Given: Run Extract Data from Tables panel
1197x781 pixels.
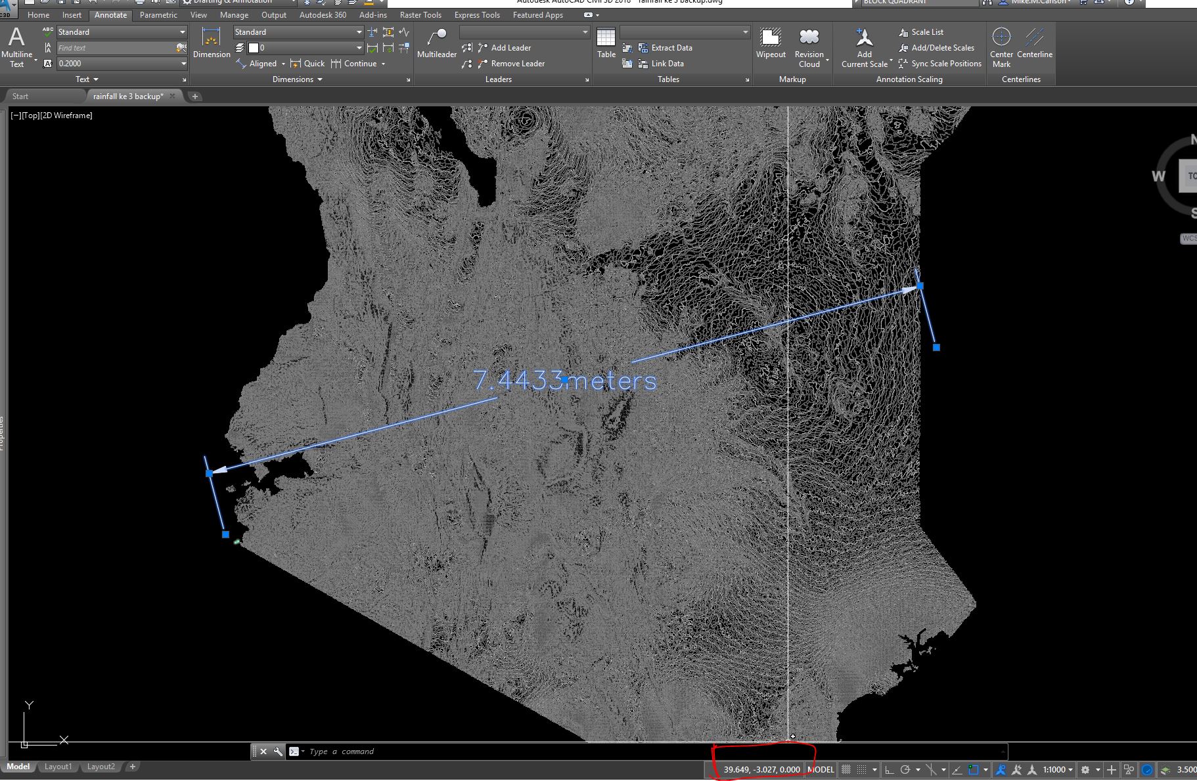Looking at the screenshot, I should [671, 47].
